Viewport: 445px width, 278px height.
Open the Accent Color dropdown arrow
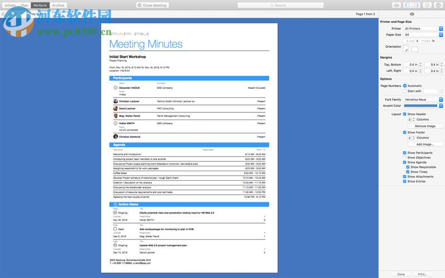pyautogui.click(x=441, y=106)
